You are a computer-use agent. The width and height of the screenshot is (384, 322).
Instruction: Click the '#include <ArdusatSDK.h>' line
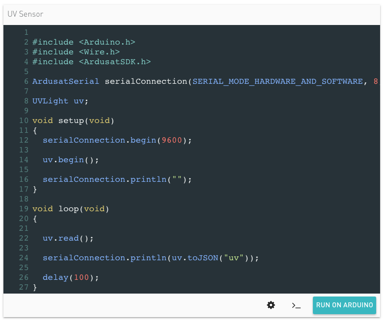click(x=92, y=62)
